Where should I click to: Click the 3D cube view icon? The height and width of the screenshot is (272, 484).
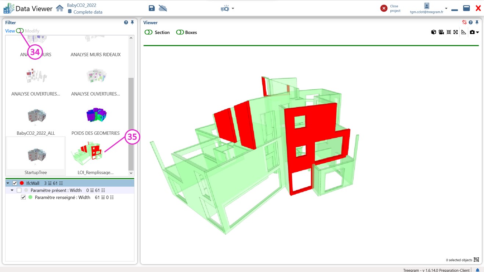click(434, 32)
